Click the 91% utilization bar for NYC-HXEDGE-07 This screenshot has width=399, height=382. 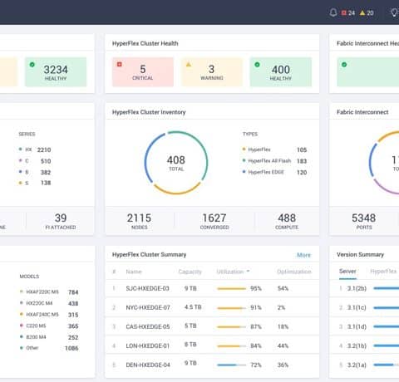[x=232, y=308]
